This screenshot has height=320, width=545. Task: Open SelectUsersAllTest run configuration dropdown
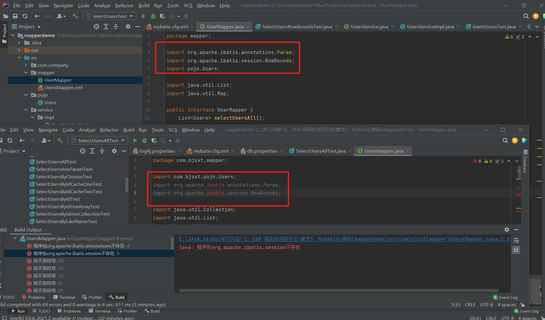tap(98, 140)
